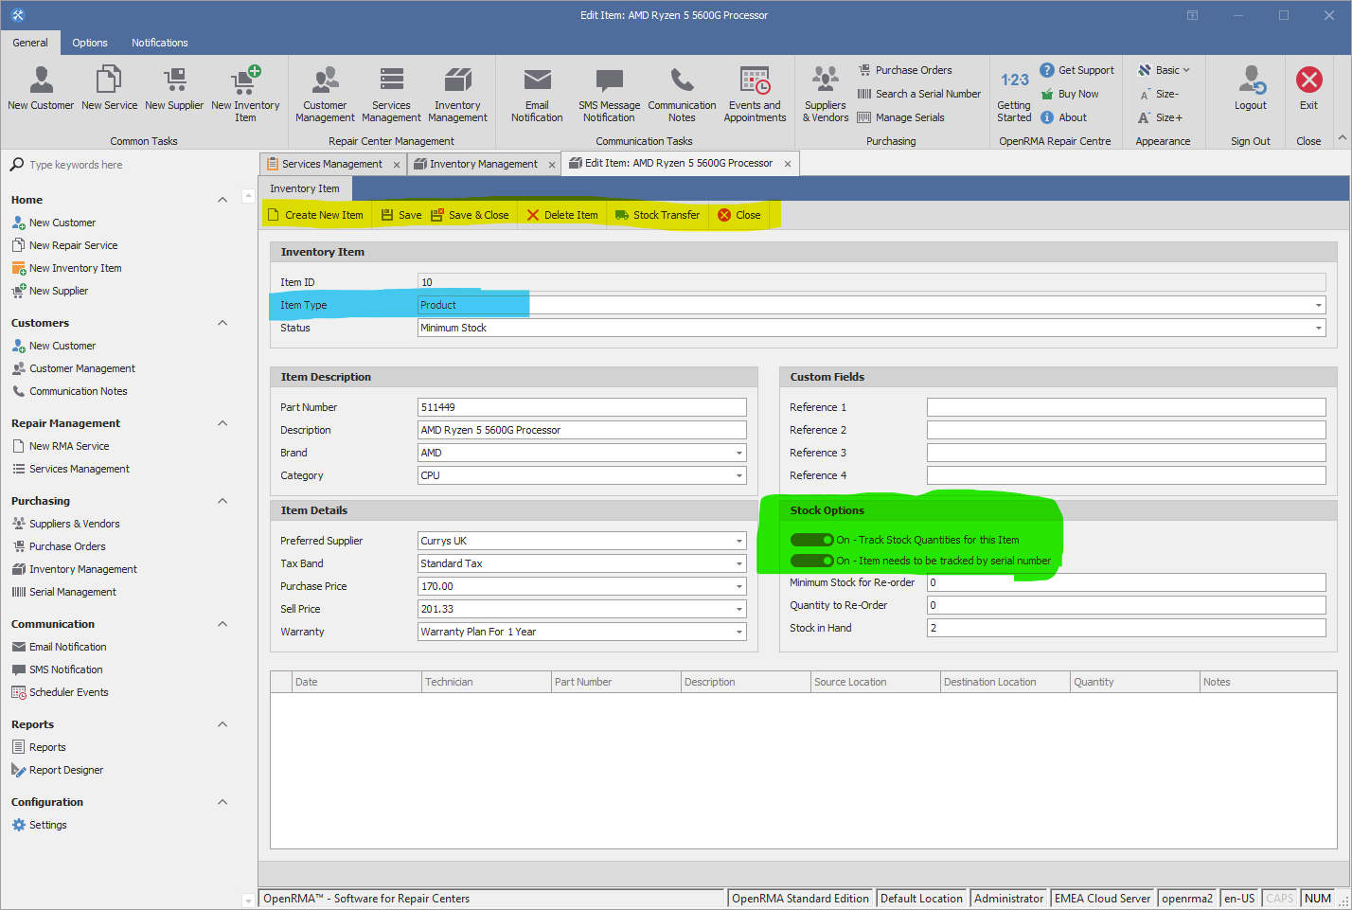Image resolution: width=1352 pixels, height=910 pixels.
Task: Click Stock Transfer button
Action: coord(658,215)
